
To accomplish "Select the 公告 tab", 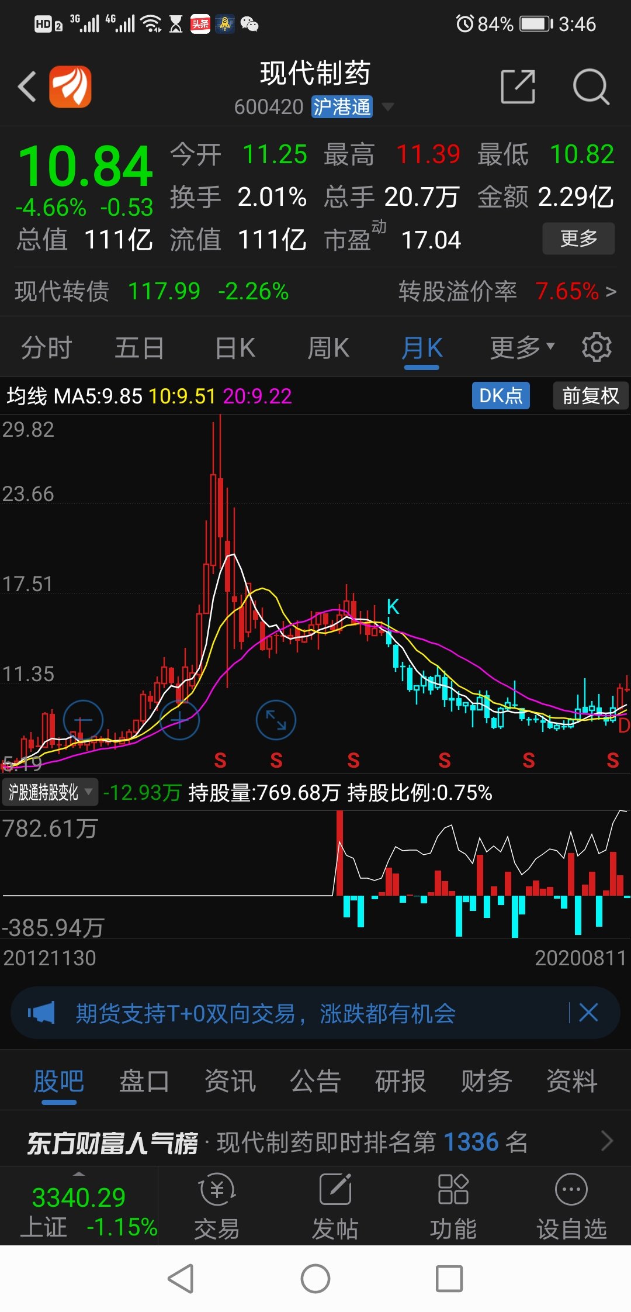I will tap(315, 1081).
